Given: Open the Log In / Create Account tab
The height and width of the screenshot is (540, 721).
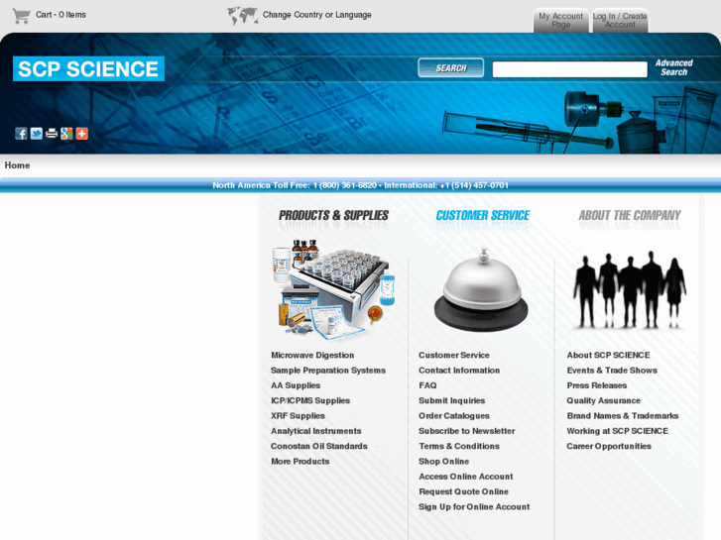Looking at the screenshot, I should pos(620,20).
